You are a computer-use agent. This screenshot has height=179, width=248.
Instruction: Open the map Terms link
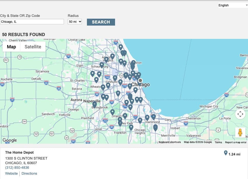(218, 142)
